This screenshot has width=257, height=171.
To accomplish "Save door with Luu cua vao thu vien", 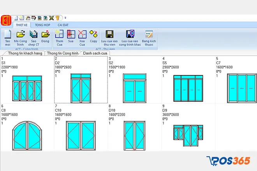I will point(109,34).
